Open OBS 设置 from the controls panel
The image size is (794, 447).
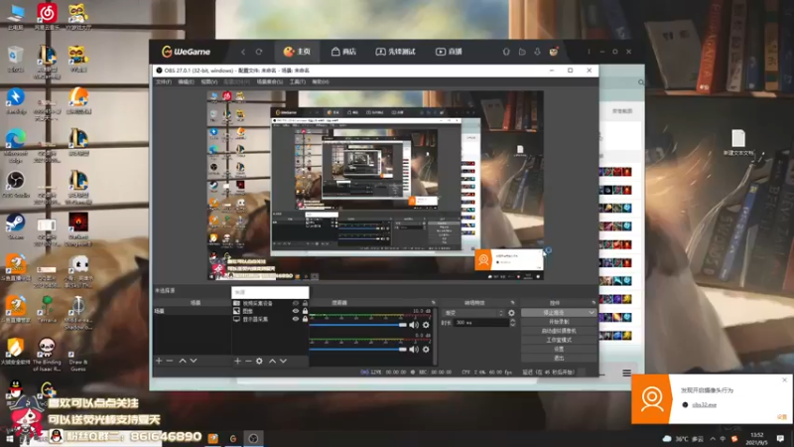click(559, 350)
